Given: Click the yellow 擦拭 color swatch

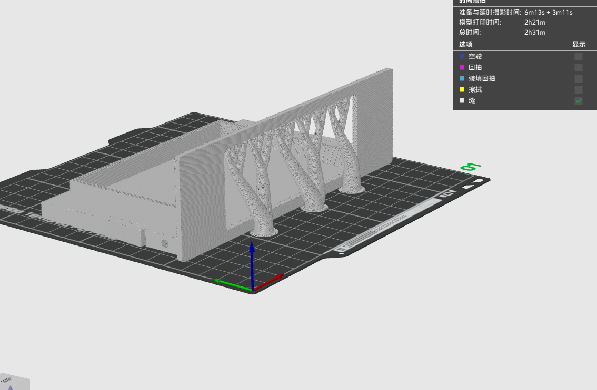Looking at the screenshot, I should click(x=462, y=90).
